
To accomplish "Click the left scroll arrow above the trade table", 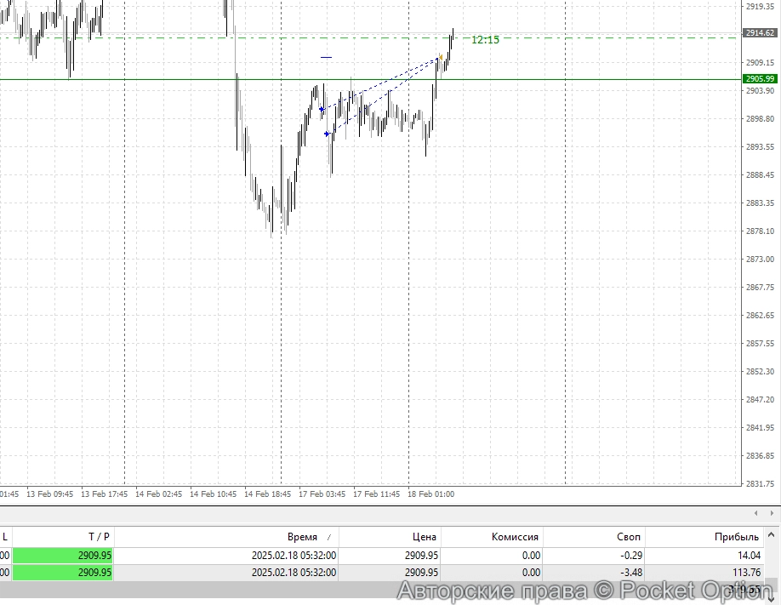I will point(755,513).
